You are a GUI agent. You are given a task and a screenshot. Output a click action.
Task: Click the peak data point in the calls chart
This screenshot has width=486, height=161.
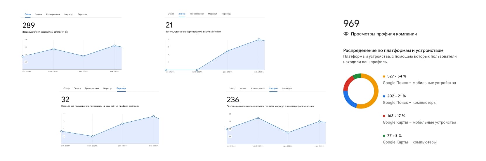pos(259,39)
